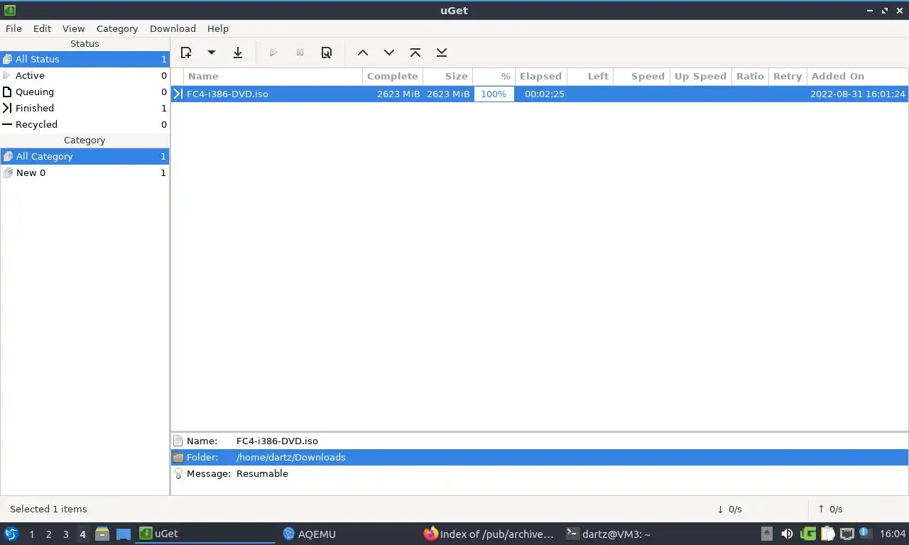Select the Finished status filter
Image resolution: width=909 pixels, height=545 pixels.
[85, 108]
